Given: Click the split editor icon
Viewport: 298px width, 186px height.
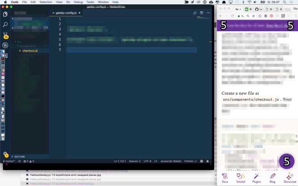Looking at the screenshot, I should pos(201,13).
